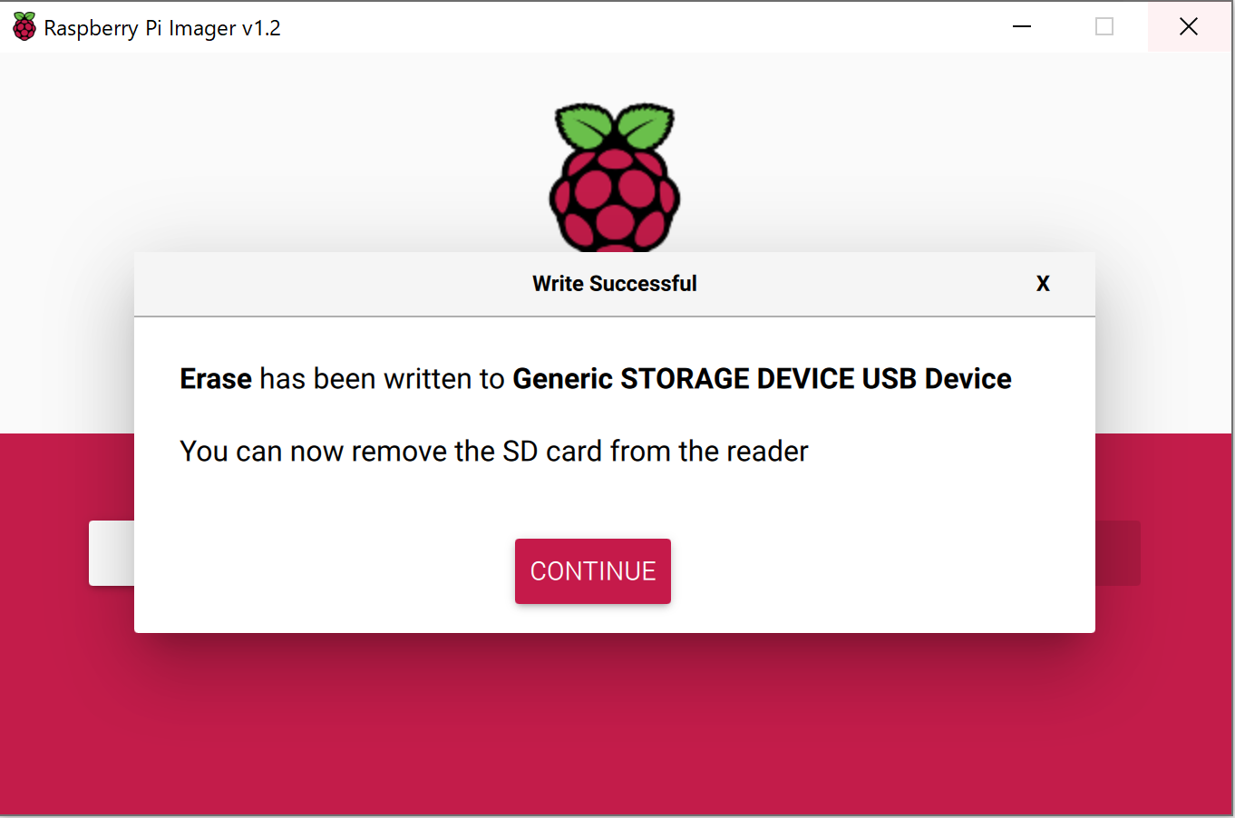Screen dimensions: 1235x818
Task: Click the light gray area left of the logo
Action: coord(272,163)
